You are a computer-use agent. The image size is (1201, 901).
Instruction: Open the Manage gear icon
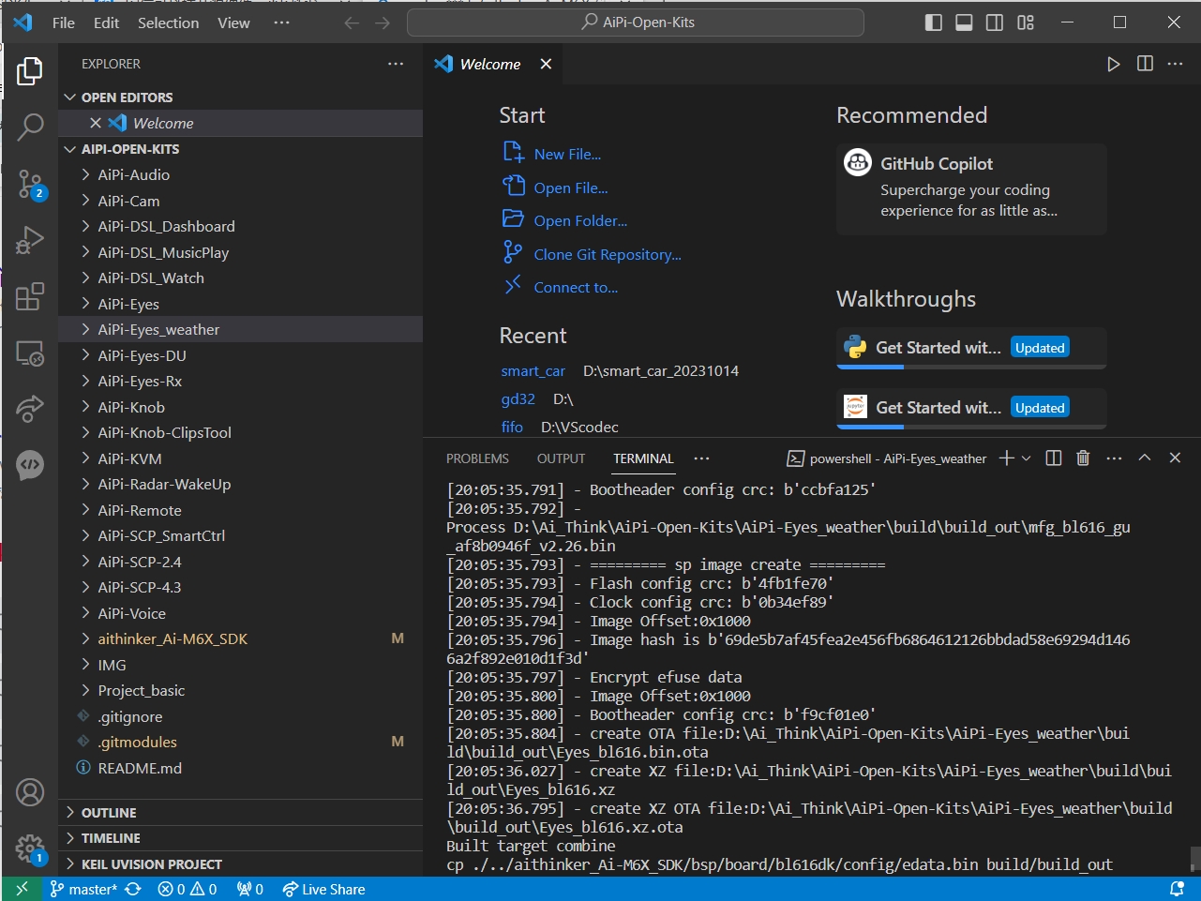30,849
